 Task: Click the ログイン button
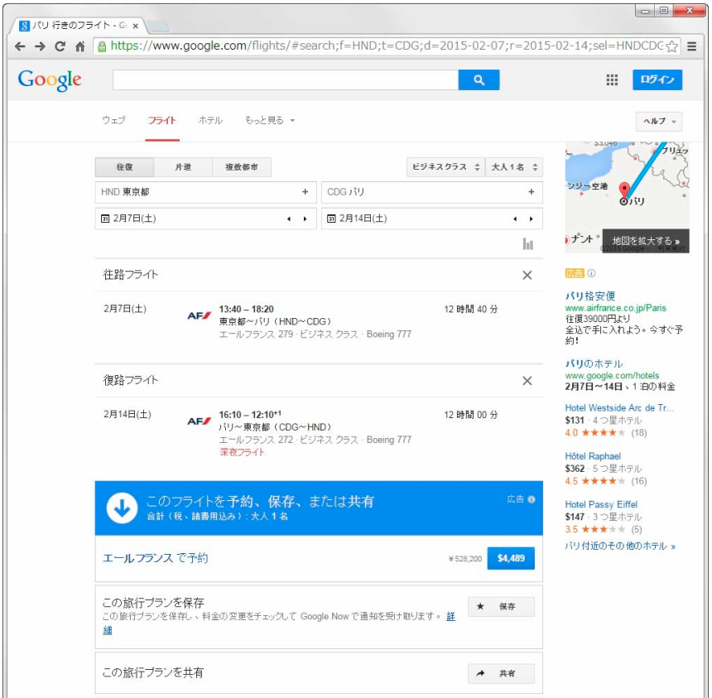[657, 80]
